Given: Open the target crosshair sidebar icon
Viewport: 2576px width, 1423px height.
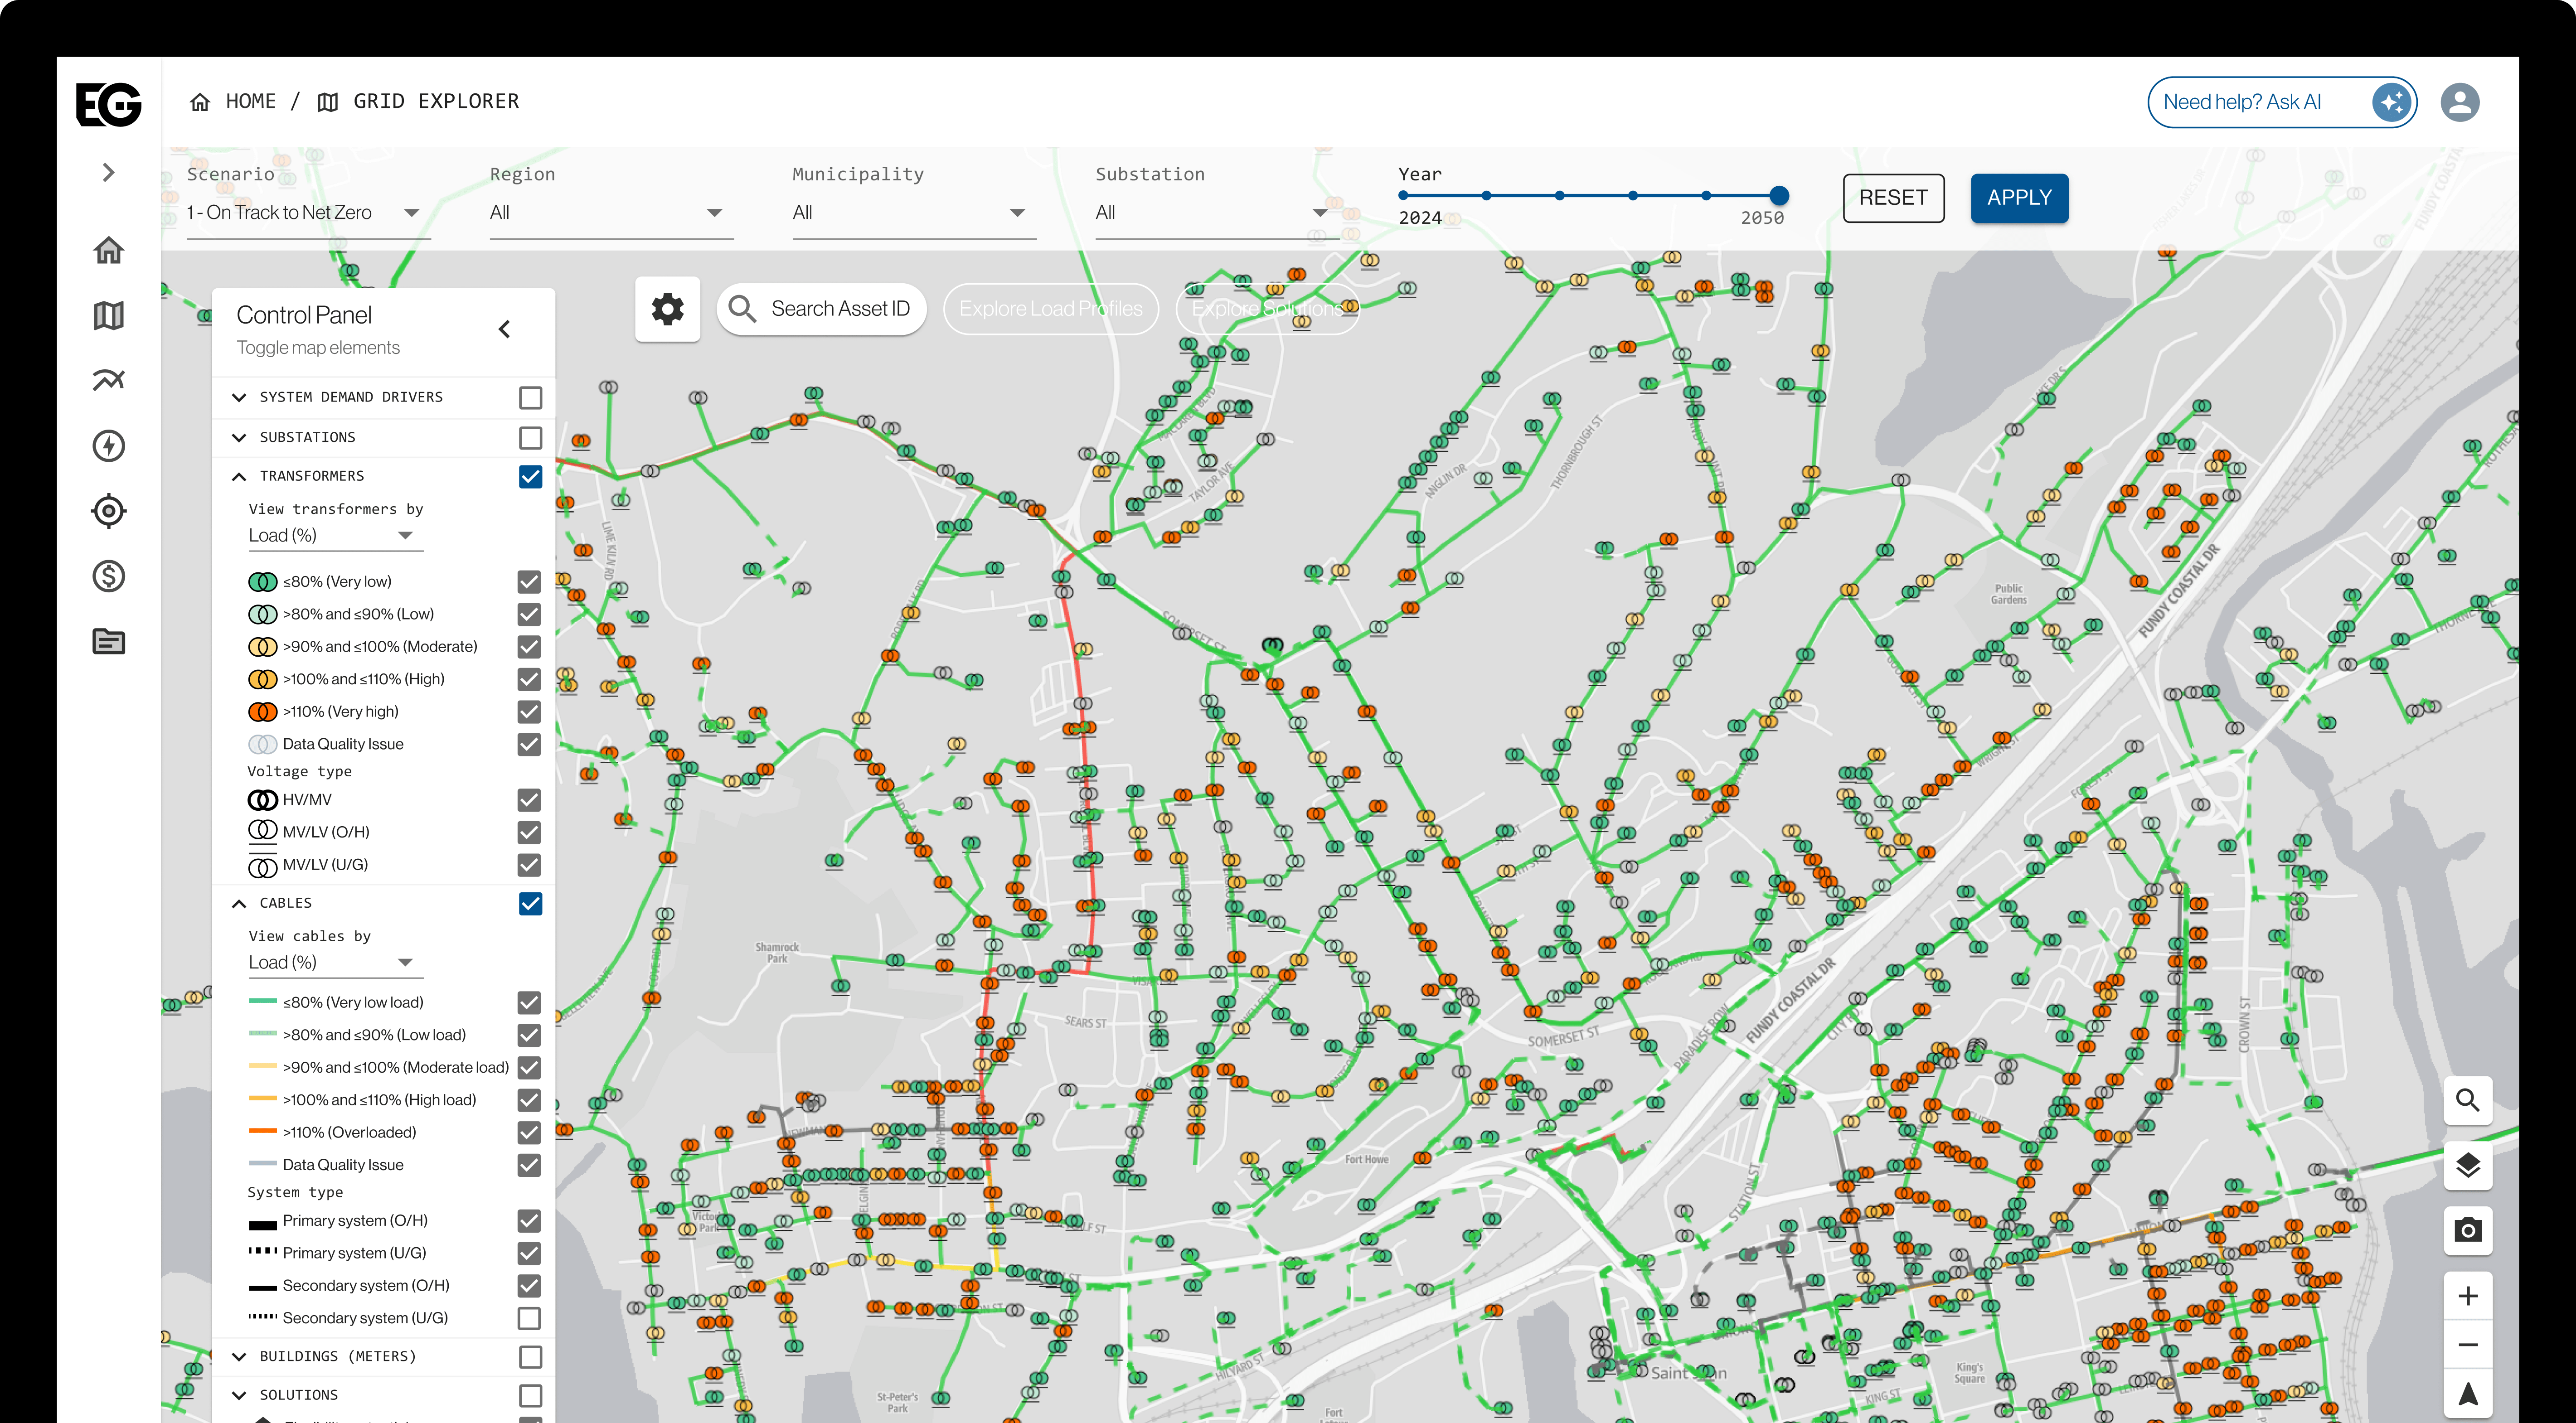Looking at the screenshot, I should [109, 511].
